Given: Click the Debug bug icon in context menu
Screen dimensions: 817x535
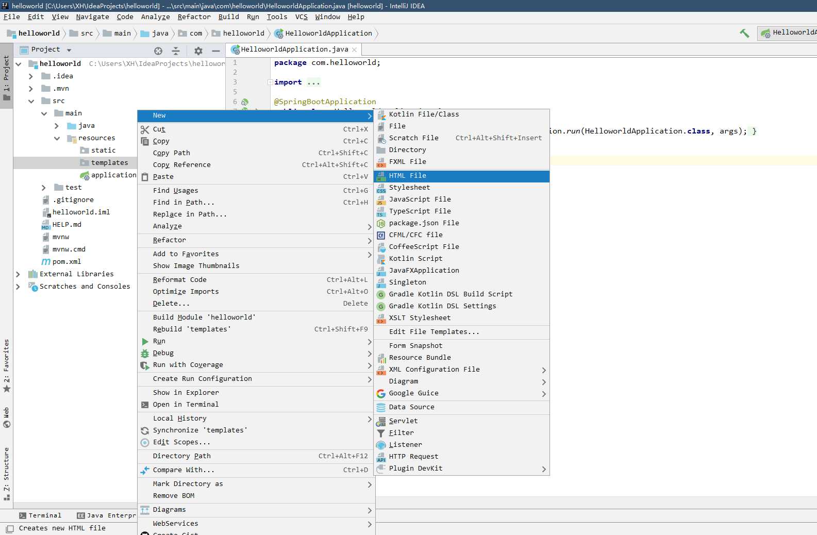Looking at the screenshot, I should pyautogui.click(x=145, y=353).
